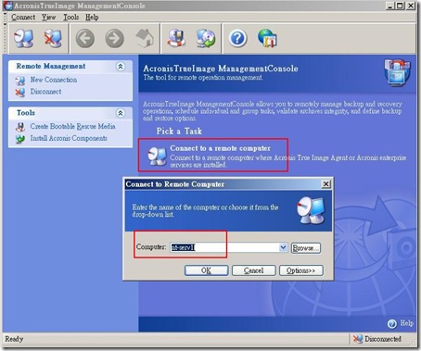Screen dimensions: 421x351
Task: Collapse the Tools panel
Action: [x=121, y=113]
